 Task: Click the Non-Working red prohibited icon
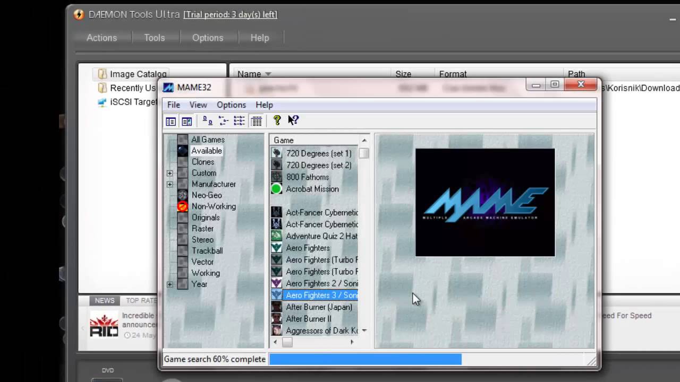tap(183, 206)
